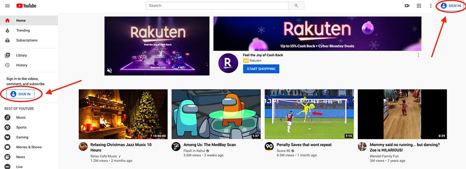Image resolution: width=466 pixels, height=169 pixels.
Task: Unmute the Rakuten ad video
Action: (x=110, y=71)
